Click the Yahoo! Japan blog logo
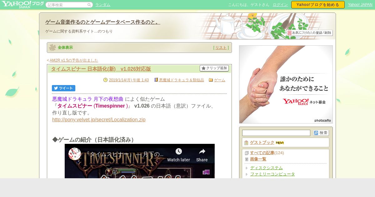The image size is (375, 197). pyautogui.click(x=22, y=4)
